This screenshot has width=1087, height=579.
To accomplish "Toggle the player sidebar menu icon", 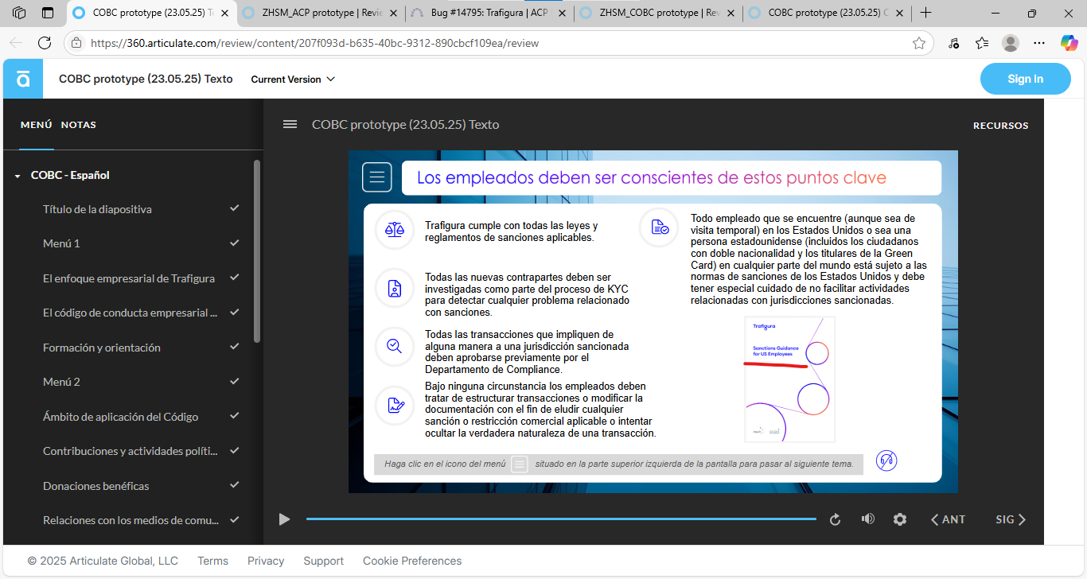I will click(290, 124).
